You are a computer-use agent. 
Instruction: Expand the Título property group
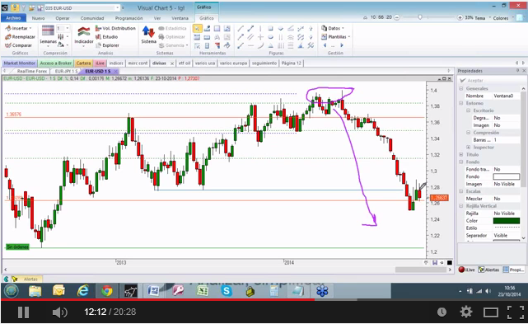(461, 154)
